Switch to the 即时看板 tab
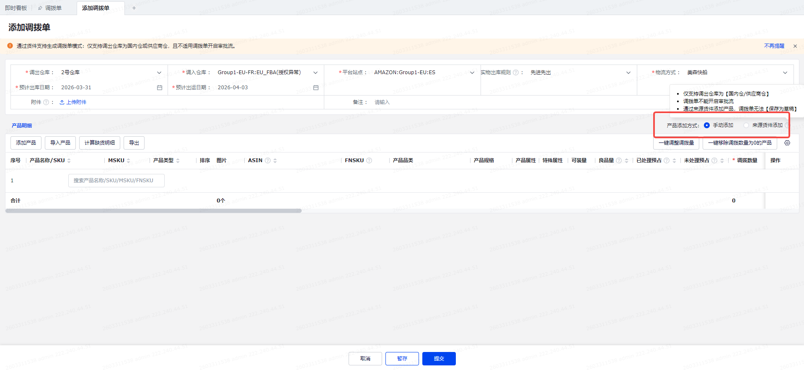804x370 pixels. [16, 8]
